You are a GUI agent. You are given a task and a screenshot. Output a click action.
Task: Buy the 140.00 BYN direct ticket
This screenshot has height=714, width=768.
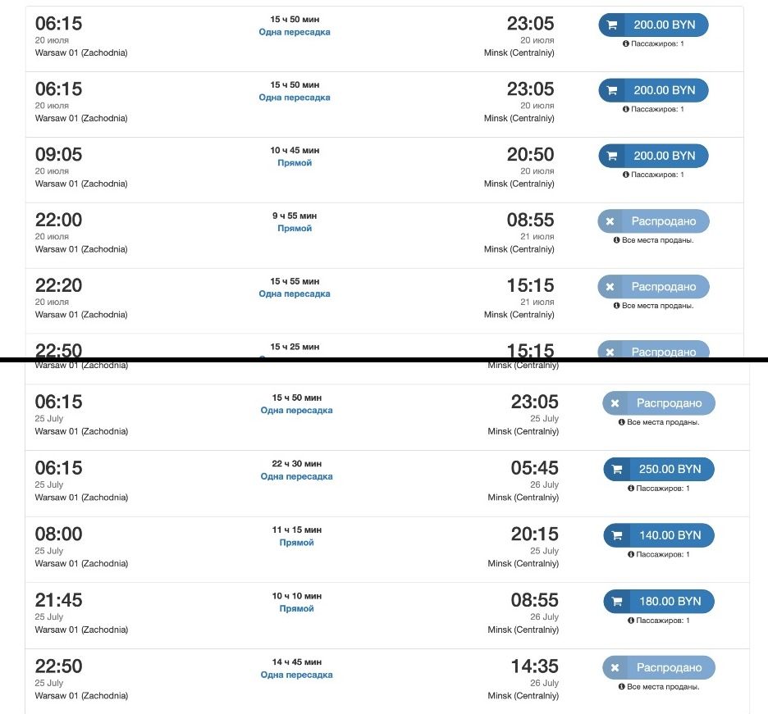click(x=659, y=535)
